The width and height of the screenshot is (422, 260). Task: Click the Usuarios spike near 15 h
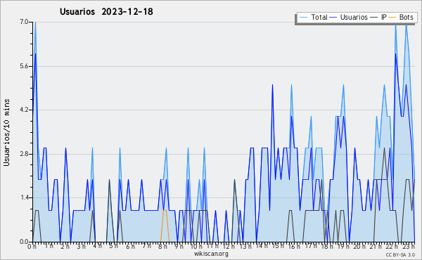pos(272,85)
